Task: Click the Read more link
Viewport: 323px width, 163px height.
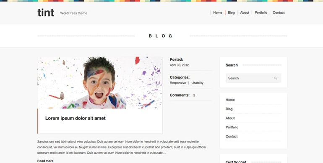Action: point(45,161)
